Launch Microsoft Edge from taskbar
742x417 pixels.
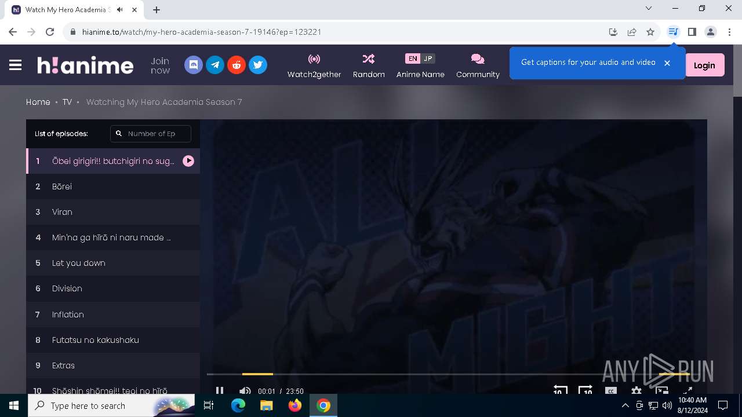pos(238,405)
